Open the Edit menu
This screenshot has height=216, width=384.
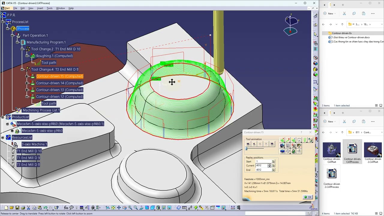tap(22, 8)
